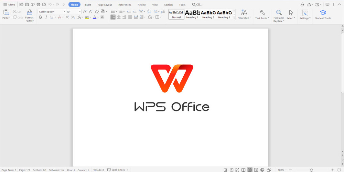Enter full screen view from status bar

[237, 170]
